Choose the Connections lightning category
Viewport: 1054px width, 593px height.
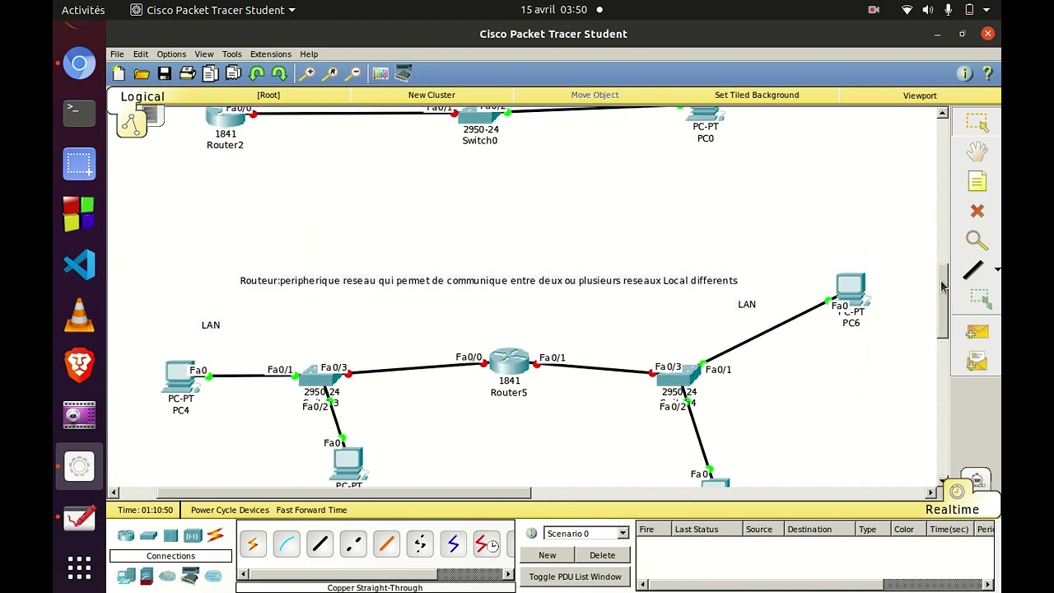click(x=215, y=535)
